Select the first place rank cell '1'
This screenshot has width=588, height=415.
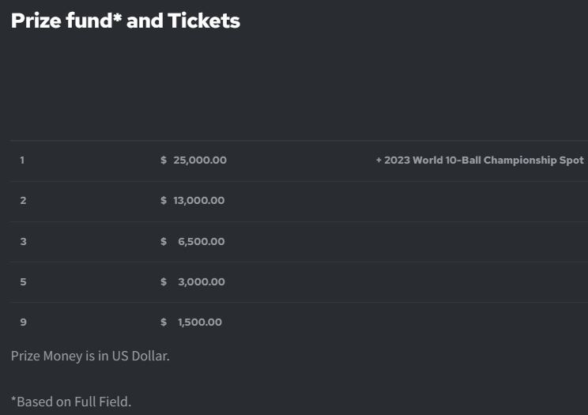tap(22, 160)
